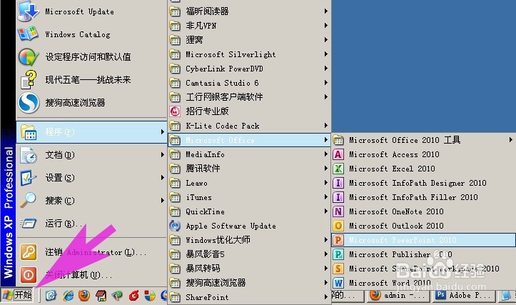This screenshot has height=305, width=516.
Task: Open the Leawo folder
Action: pyautogui.click(x=250, y=183)
